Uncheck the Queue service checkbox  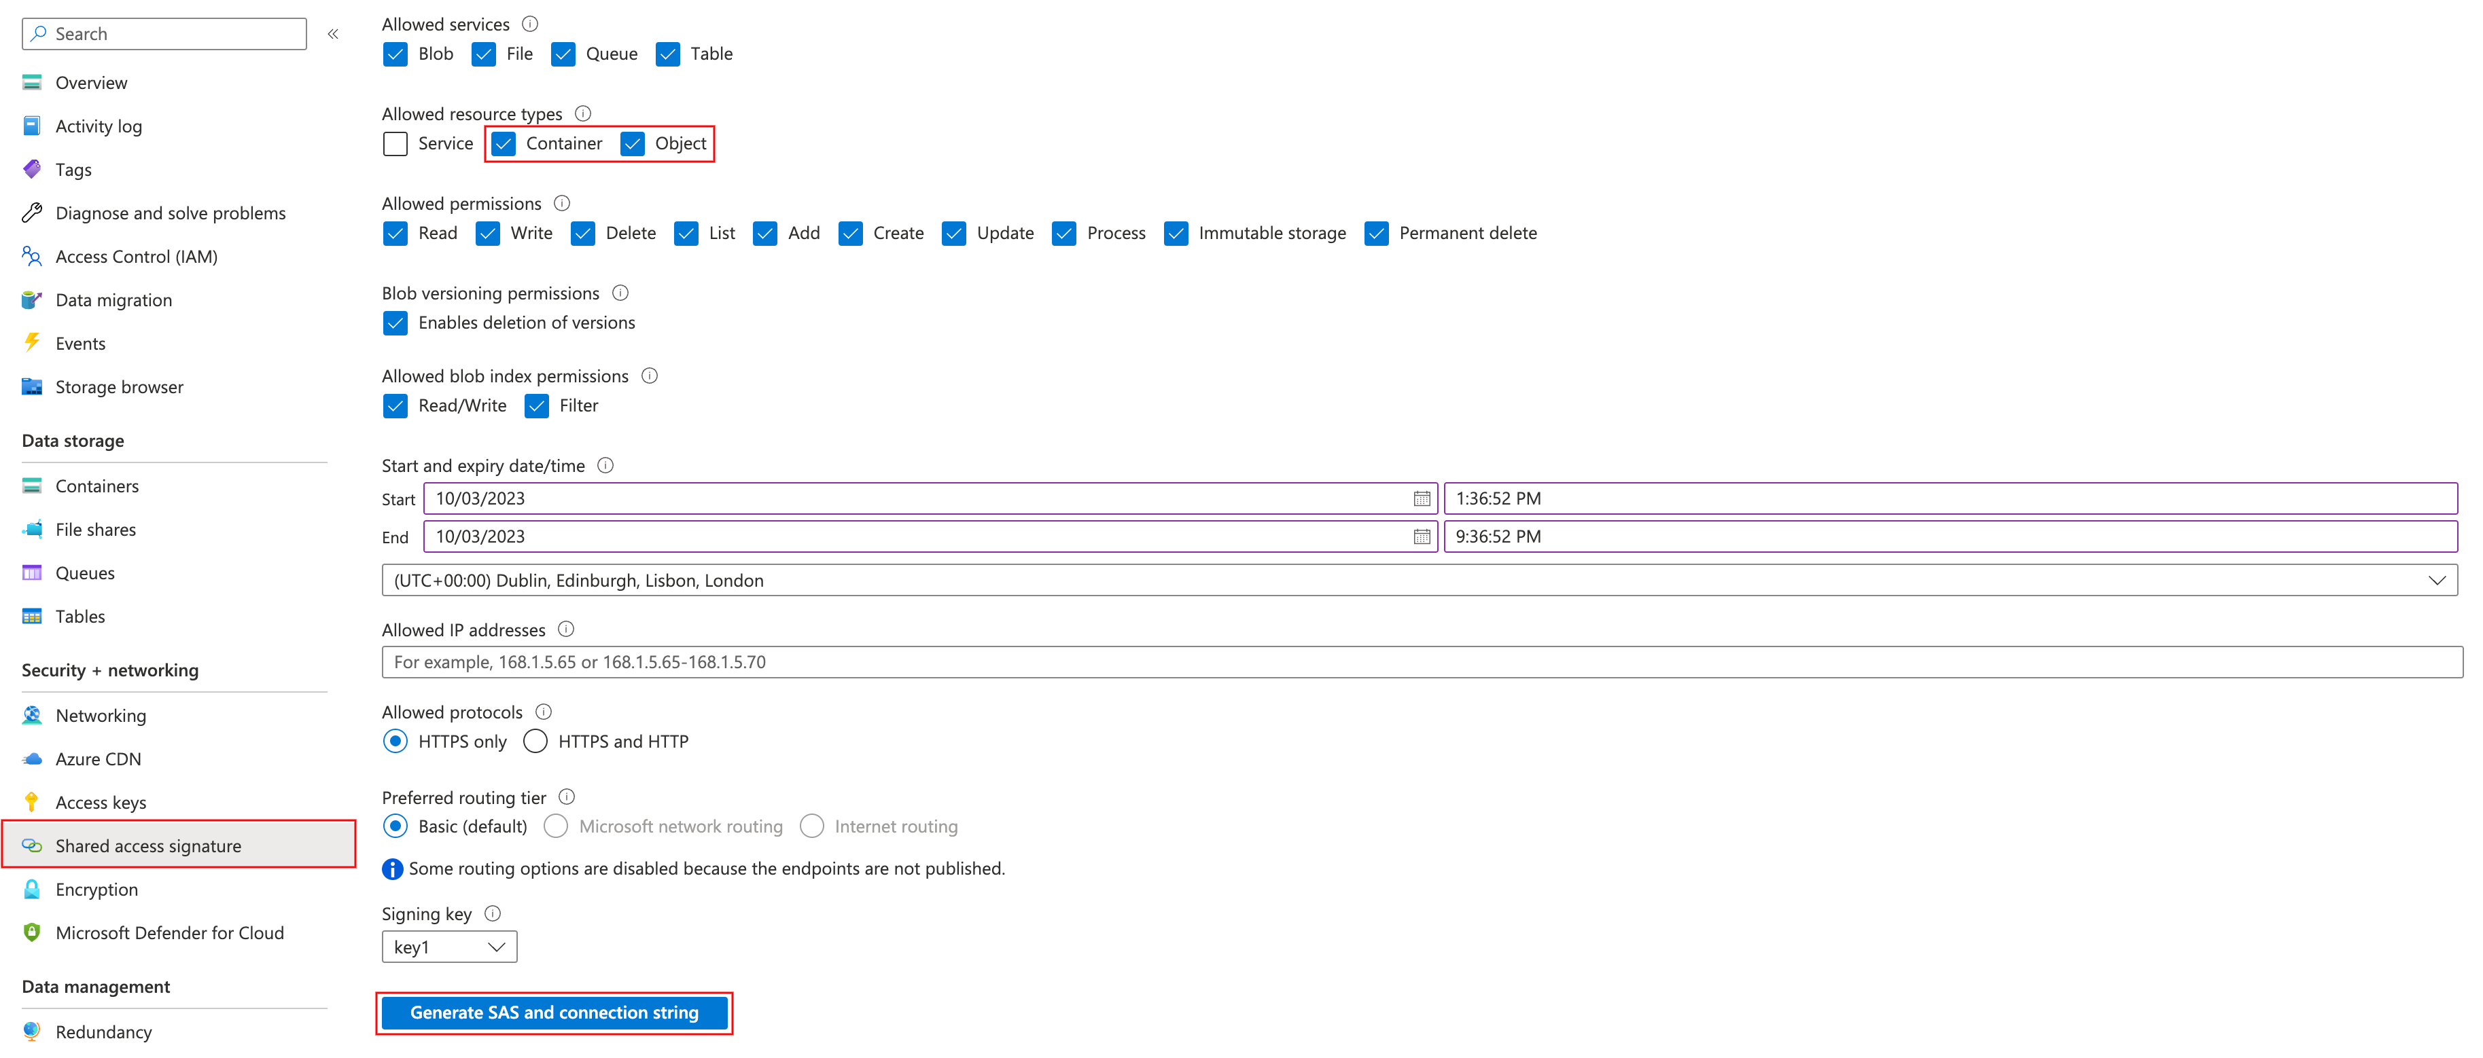pos(563,54)
